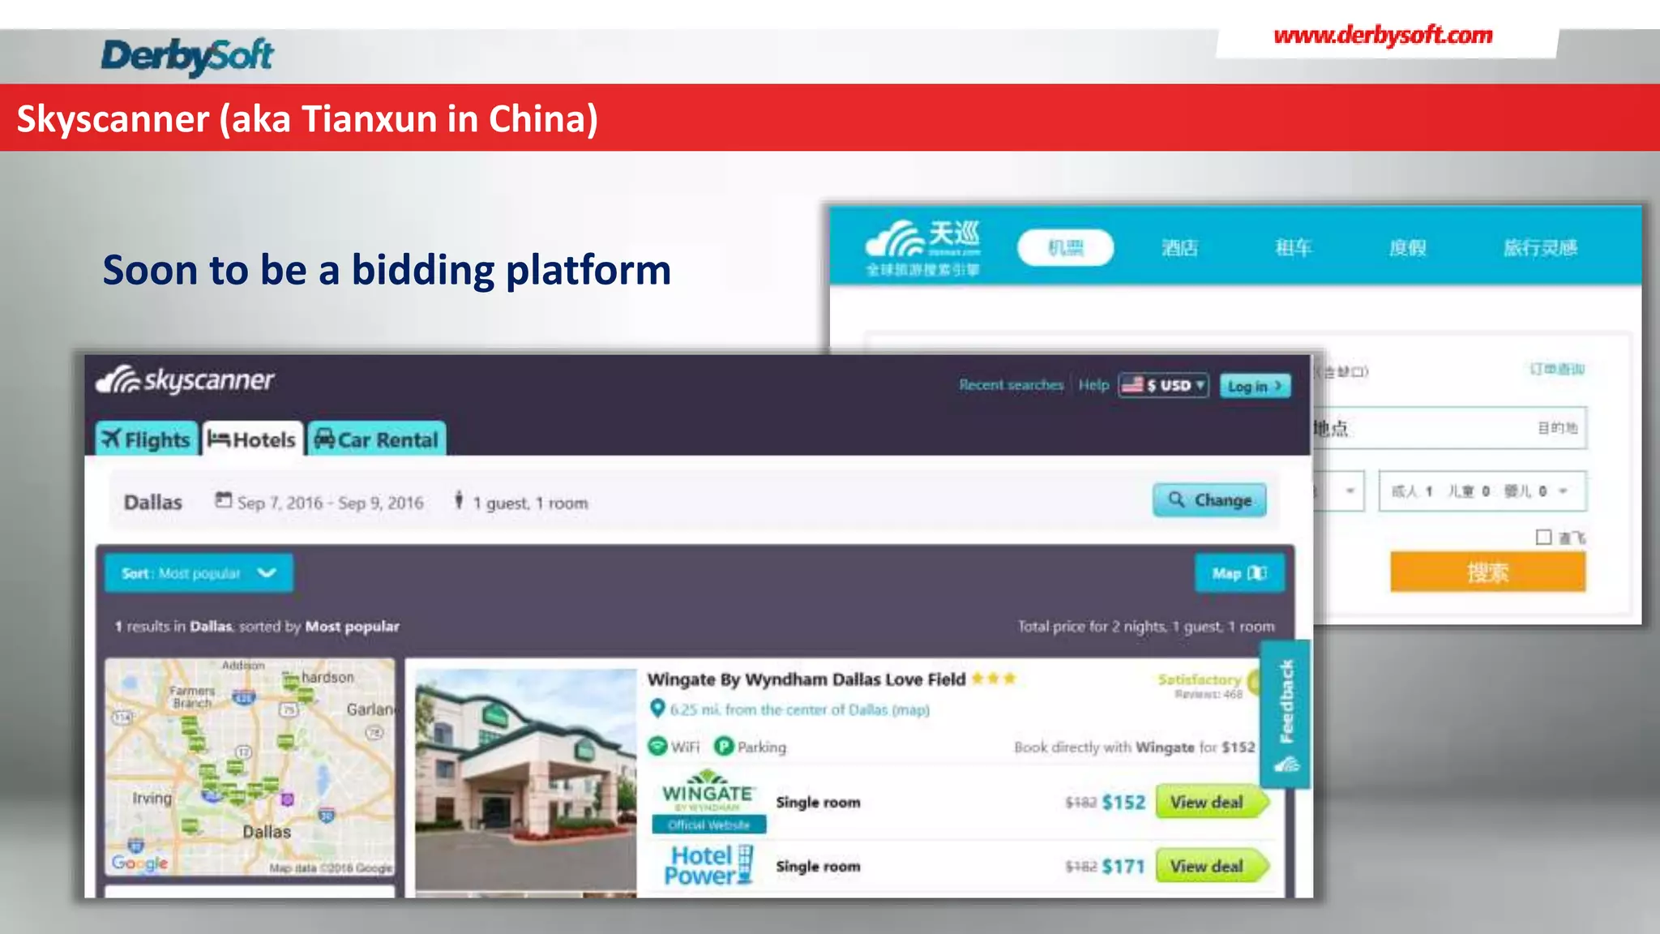Open the USD currency selector

coord(1163,385)
